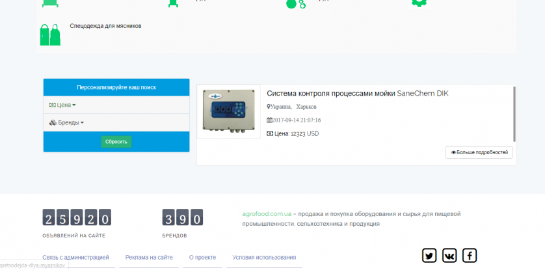Click the Больше подробностей button
The image size is (545, 270).
click(x=479, y=152)
